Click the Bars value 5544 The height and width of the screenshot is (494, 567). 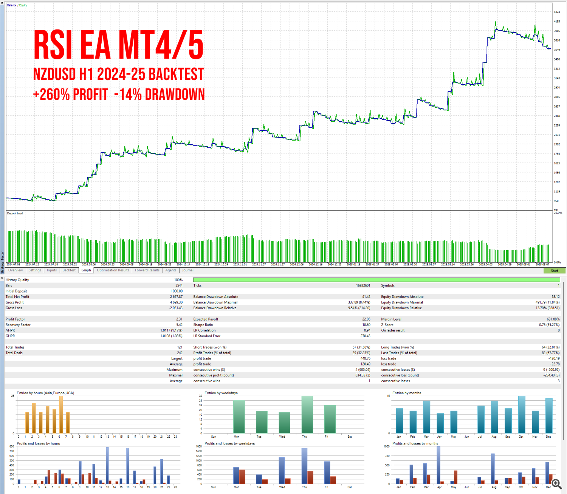[179, 286]
